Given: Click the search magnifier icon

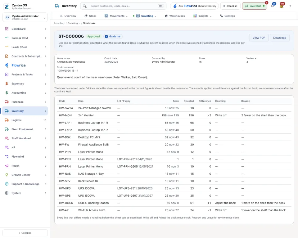Looking at the screenshot, I should [85, 6].
